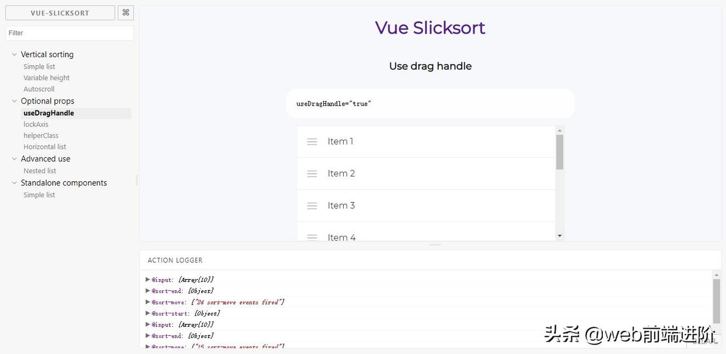This screenshot has width=726, height=354.
Task: Click the drag handle next to Item 3
Action: tap(312, 205)
